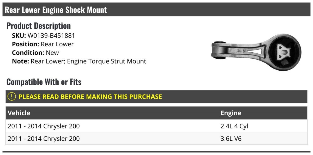The height and width of the screenshot is (155, 313).
Task: Click the exclamation warning icon in the yellow-text banner
Action: (x=12, y=97)
